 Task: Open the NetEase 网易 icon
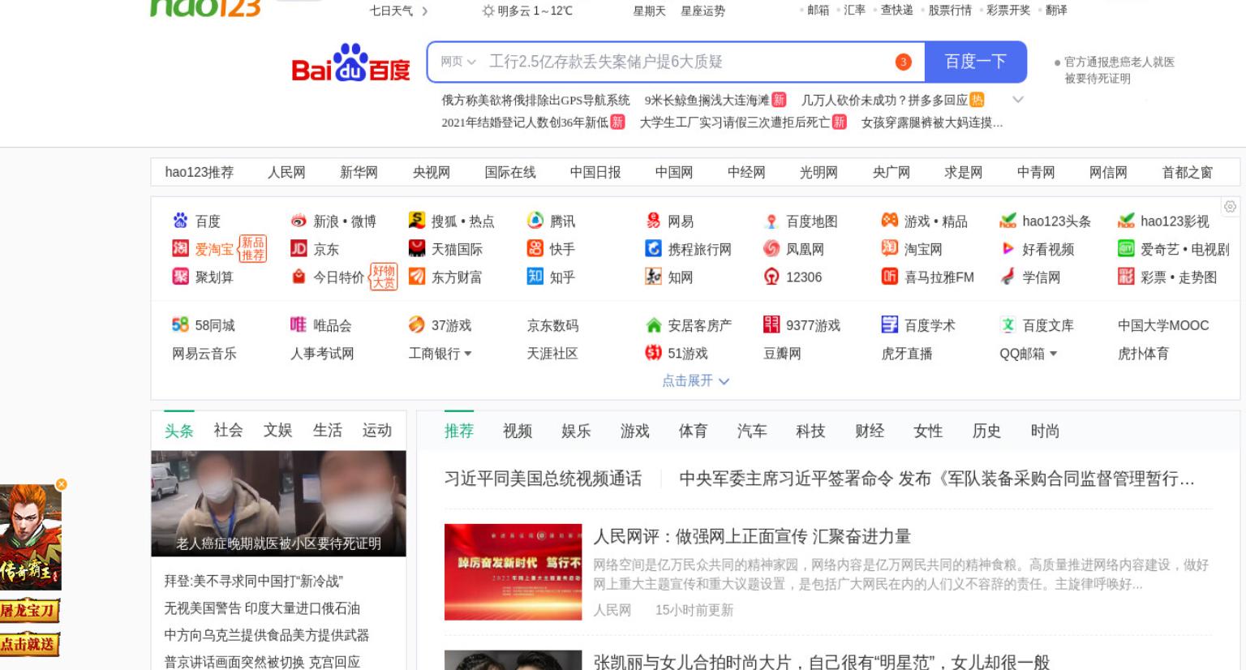(653, 221)
